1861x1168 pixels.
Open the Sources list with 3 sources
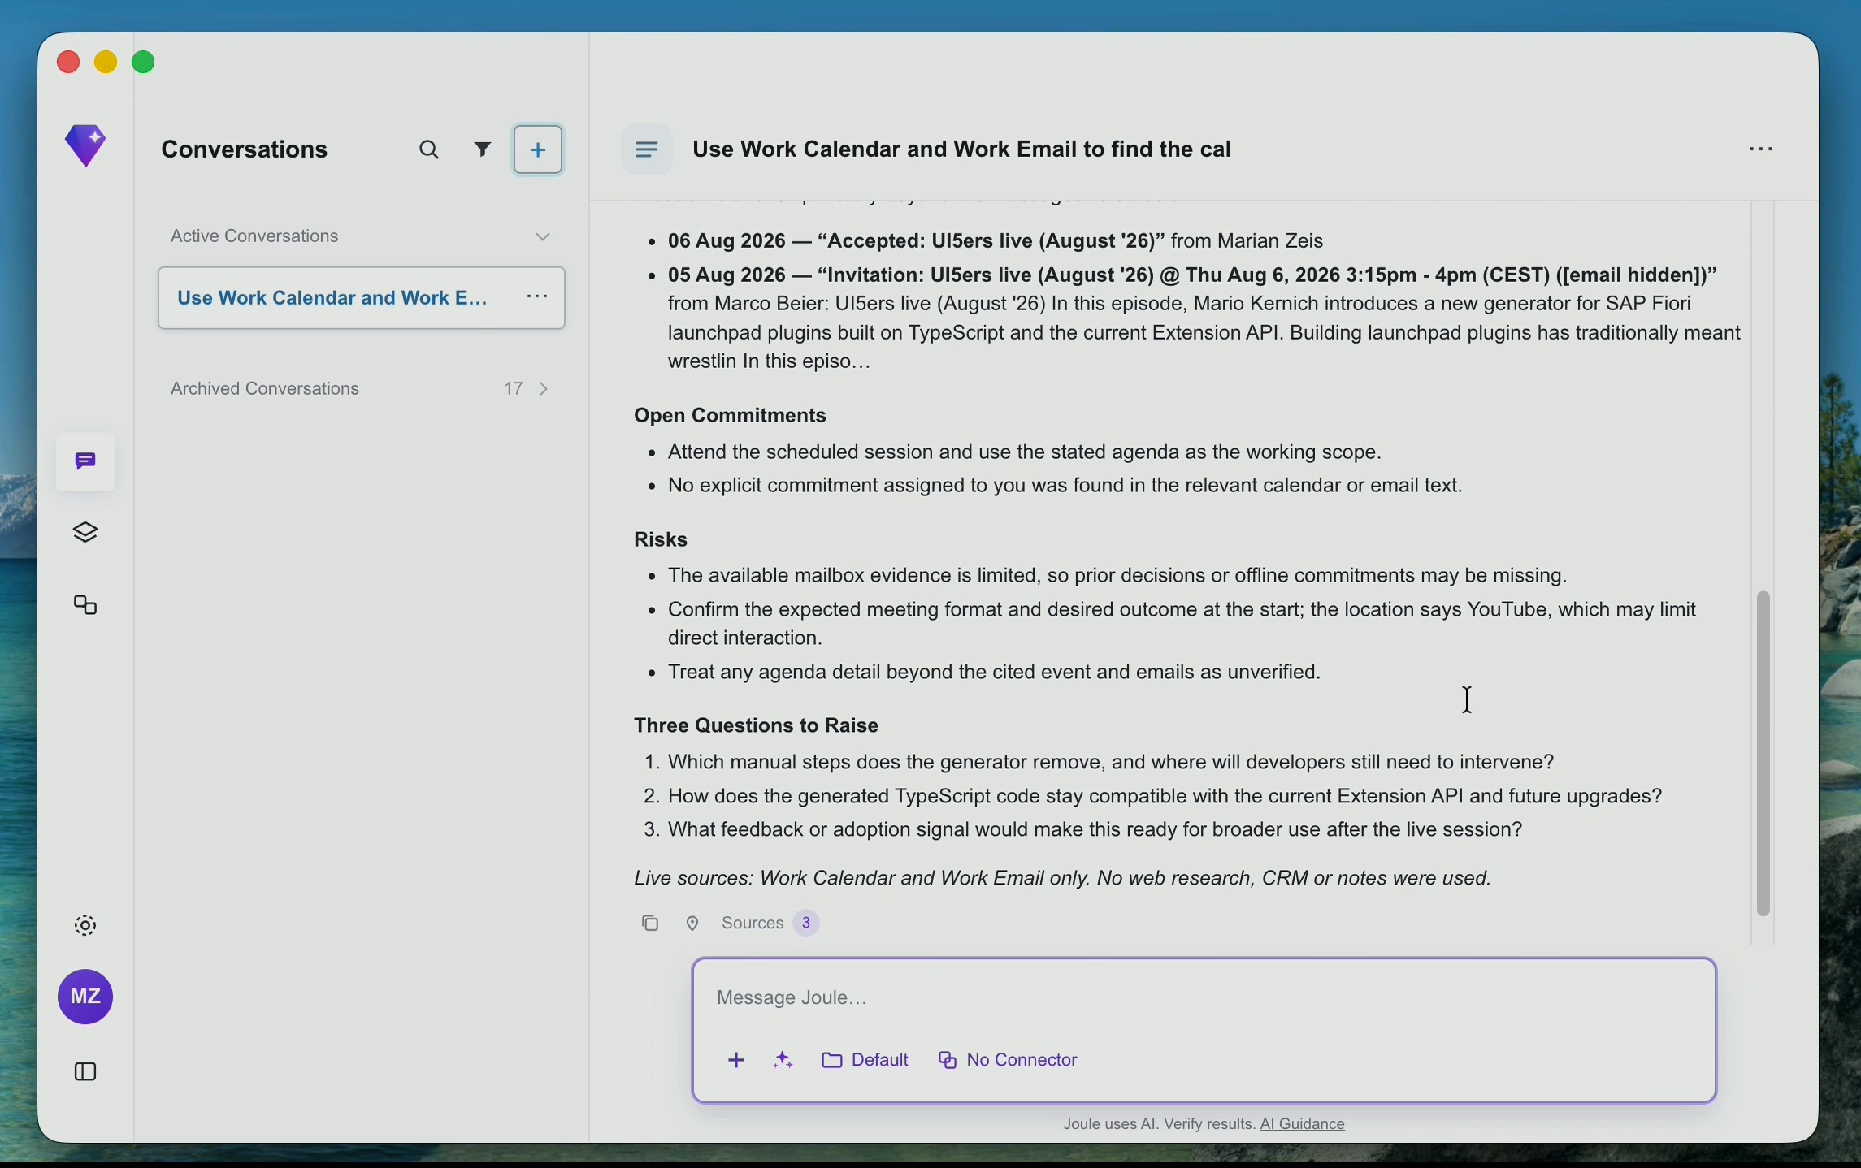(x=770, y=924)
